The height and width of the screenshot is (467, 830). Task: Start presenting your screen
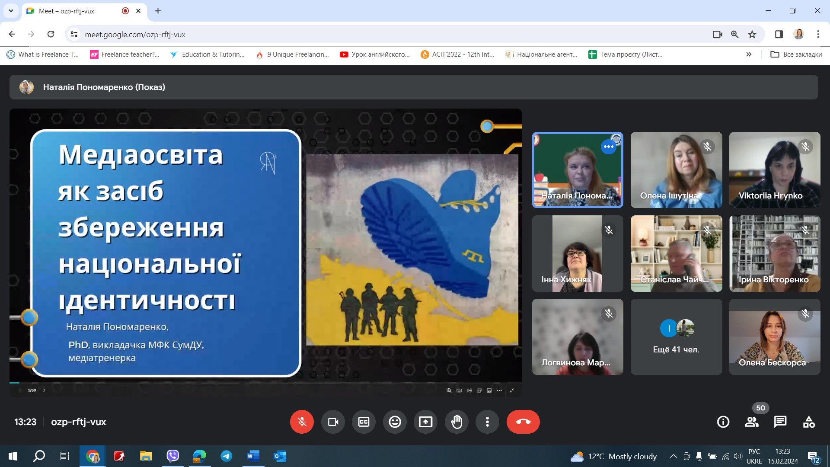425,422
